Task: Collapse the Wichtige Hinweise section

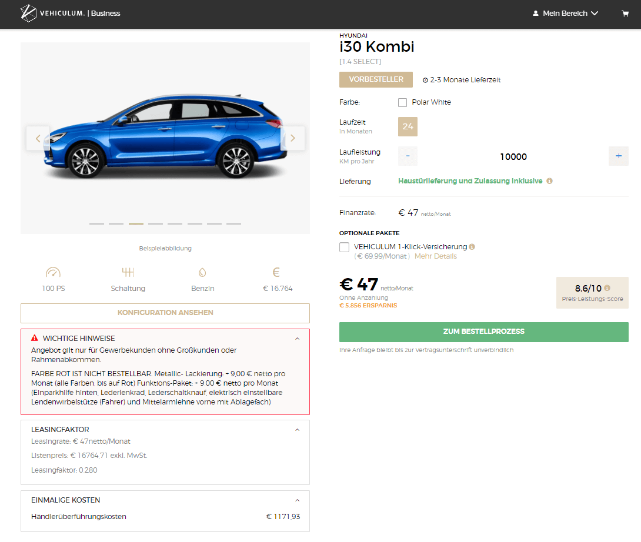Action: pos(297,339)
